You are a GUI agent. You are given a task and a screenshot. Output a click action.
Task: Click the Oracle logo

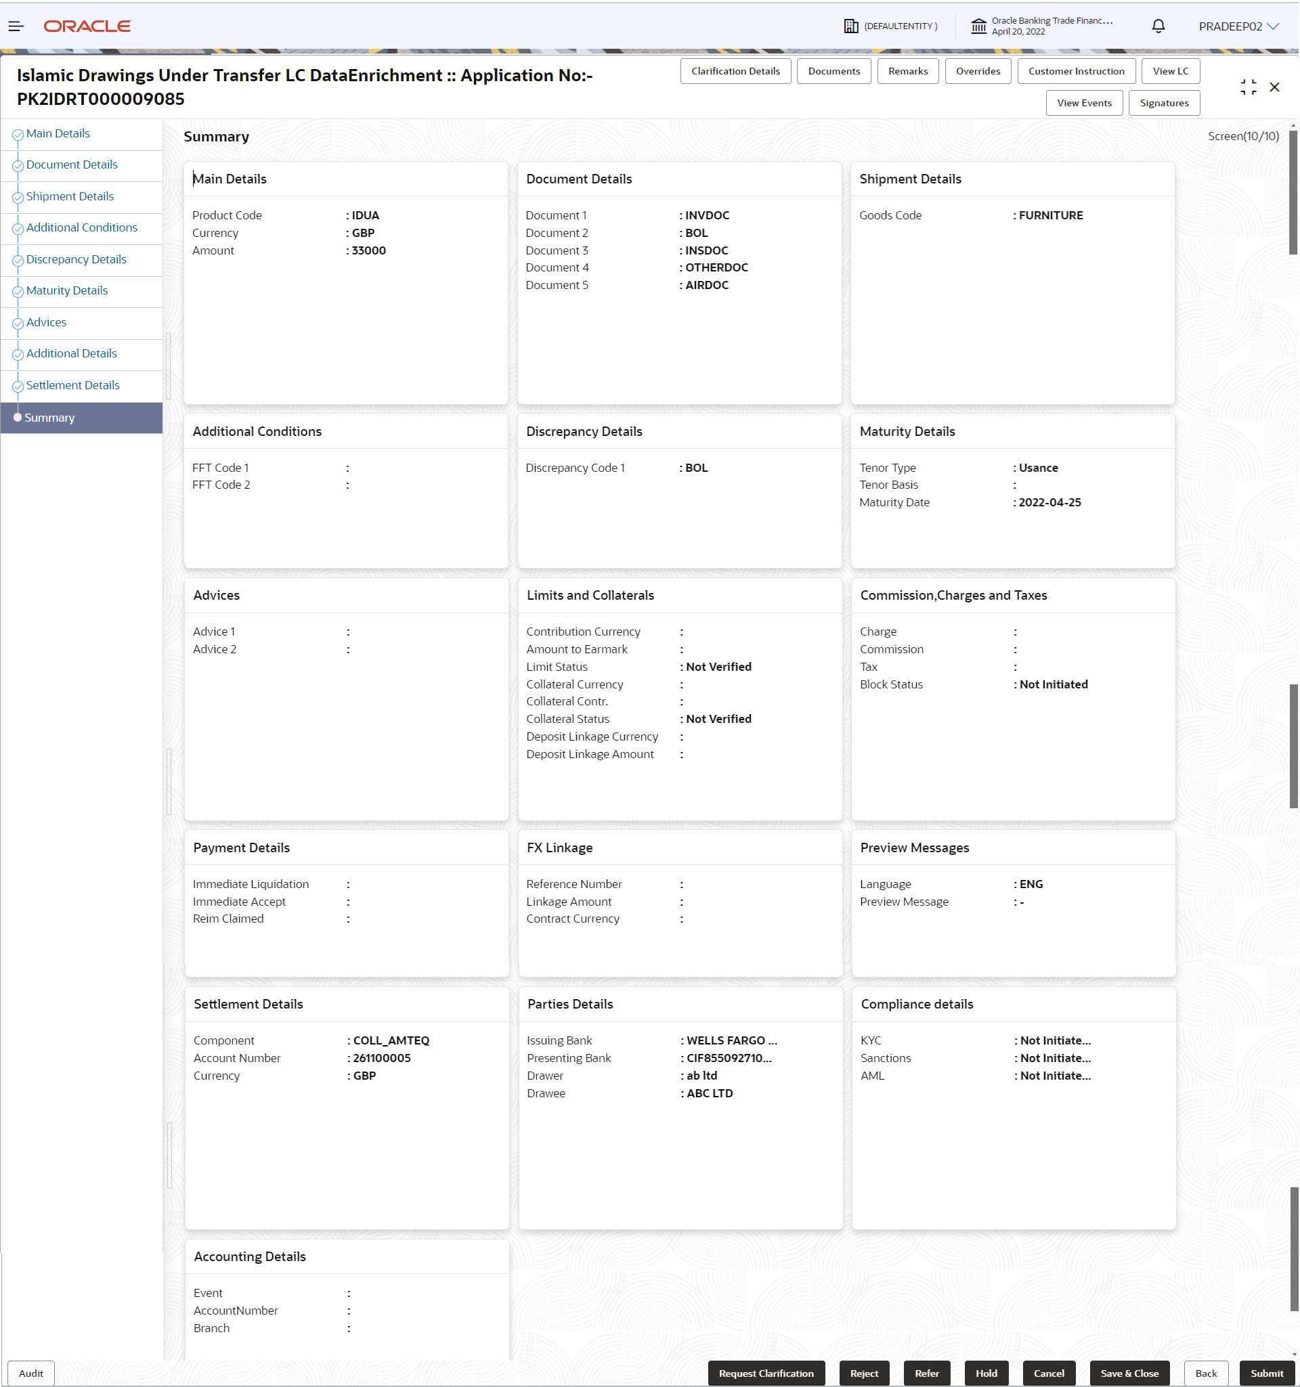point(87,26)
